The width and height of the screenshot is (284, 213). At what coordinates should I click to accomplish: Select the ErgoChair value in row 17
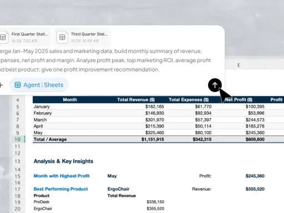point(118,189)
